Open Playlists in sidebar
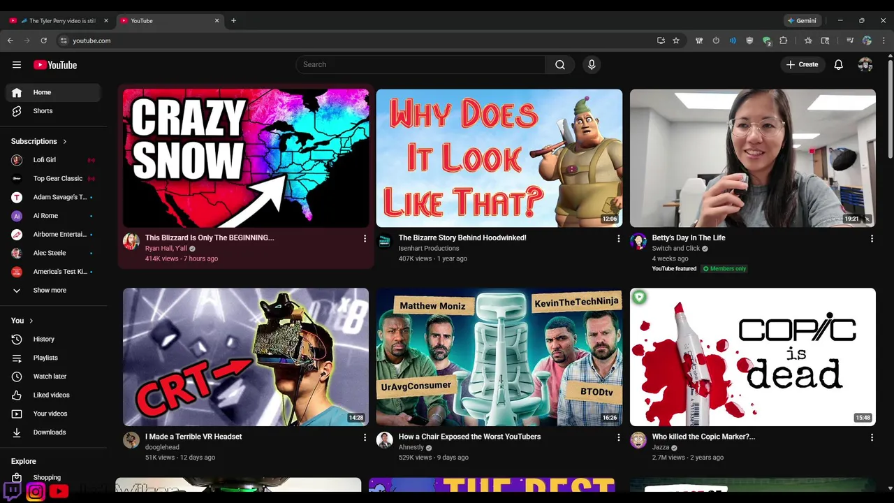894x503 pixels. [x=53, y=358]
